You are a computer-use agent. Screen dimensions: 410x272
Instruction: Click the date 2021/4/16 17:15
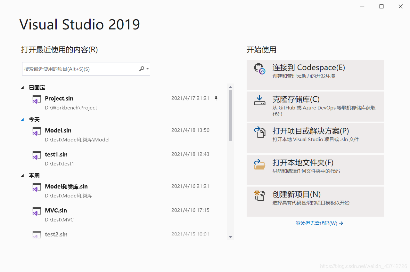point(190,210)
